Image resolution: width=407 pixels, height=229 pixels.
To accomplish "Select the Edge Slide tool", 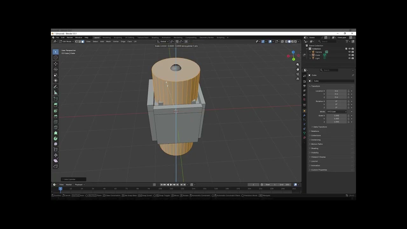I will point(56,149).
